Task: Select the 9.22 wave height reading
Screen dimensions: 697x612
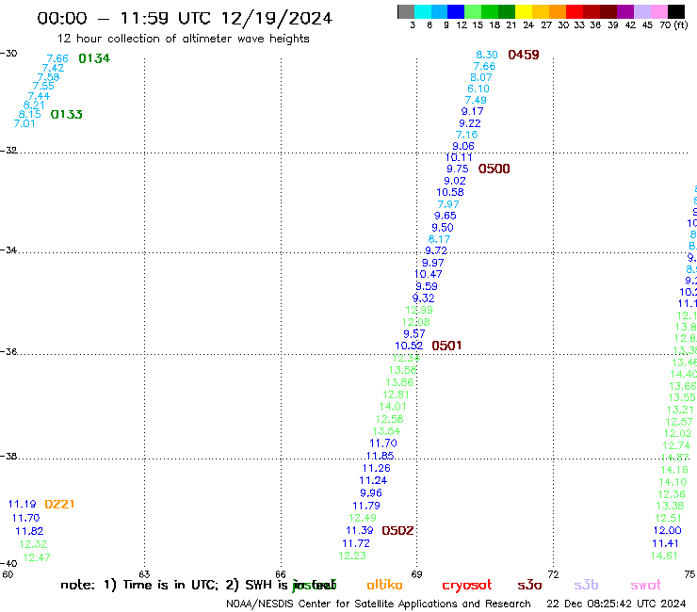Action: tap(470, 123)
